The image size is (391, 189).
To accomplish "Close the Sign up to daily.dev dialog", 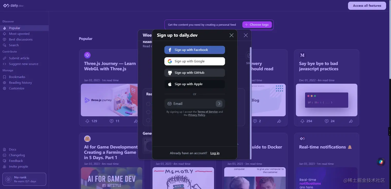I will click(x=231, y=35).
